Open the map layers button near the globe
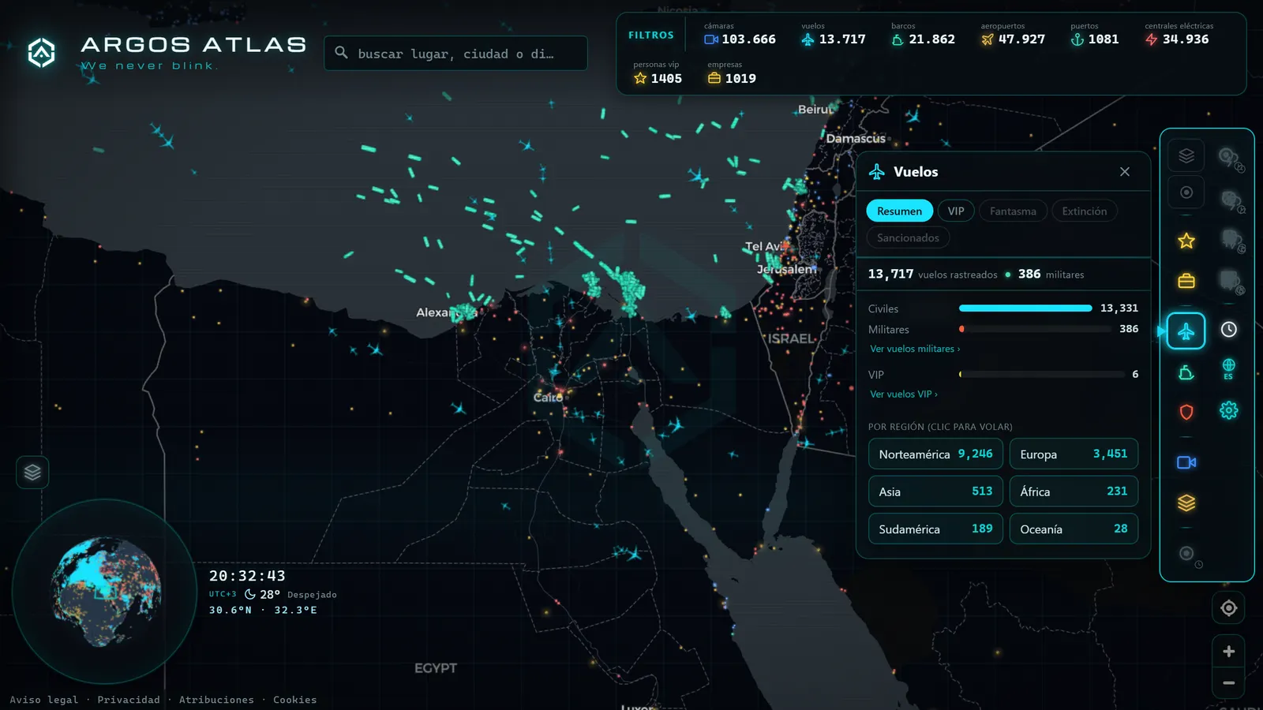The image size is (1263, 710). 32,473
